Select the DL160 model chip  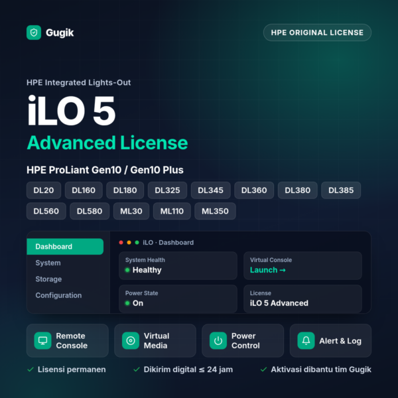84,190
